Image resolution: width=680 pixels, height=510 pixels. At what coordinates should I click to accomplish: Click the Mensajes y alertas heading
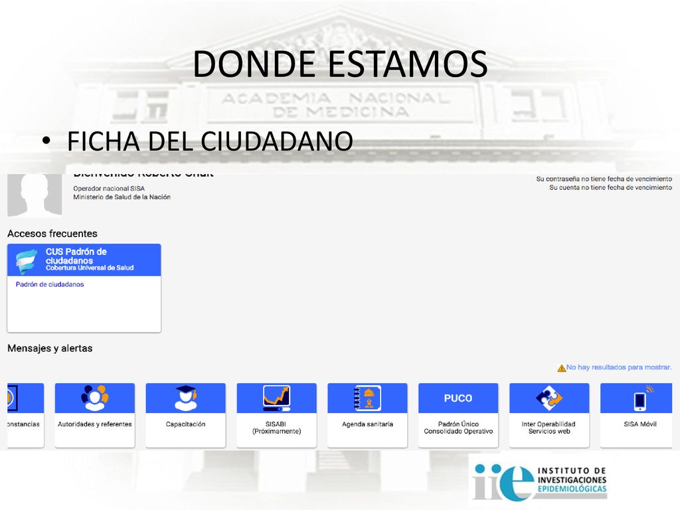click(x=50, y=348)
